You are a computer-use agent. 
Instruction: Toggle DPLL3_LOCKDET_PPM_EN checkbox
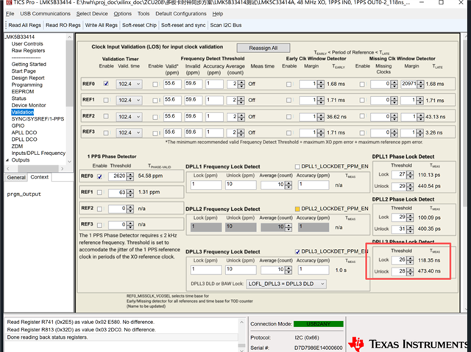click(x=297, y=251)
